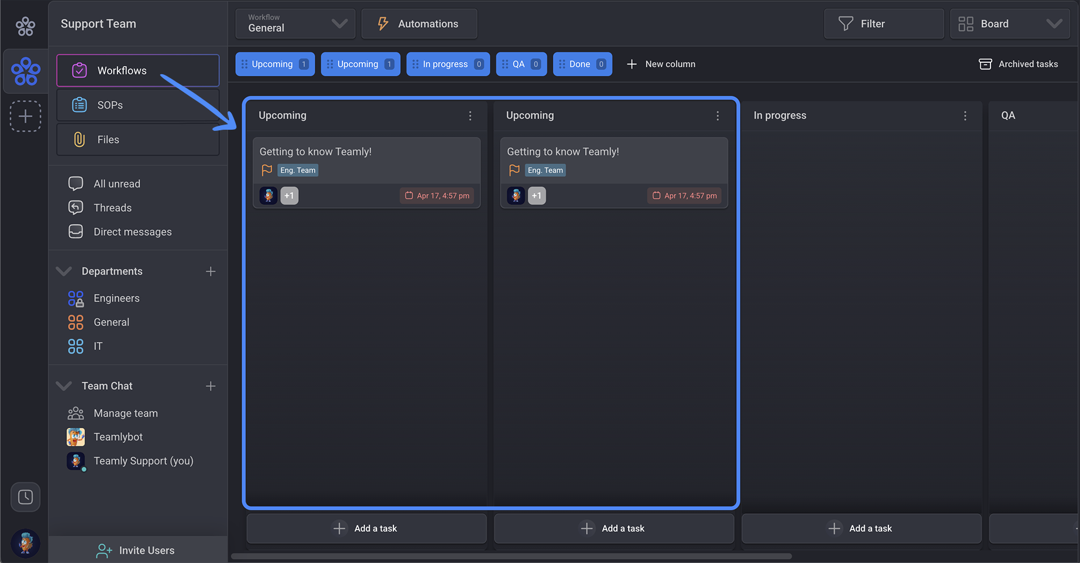Click New column
Viewport: 1080px width, 563px height.
661,64
